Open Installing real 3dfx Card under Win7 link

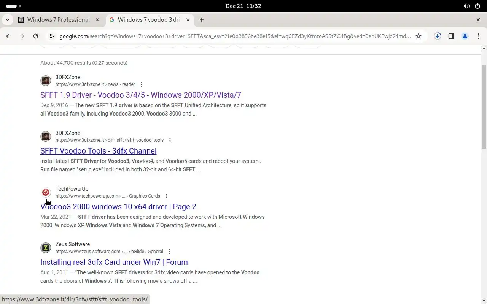tap(114, 262)
